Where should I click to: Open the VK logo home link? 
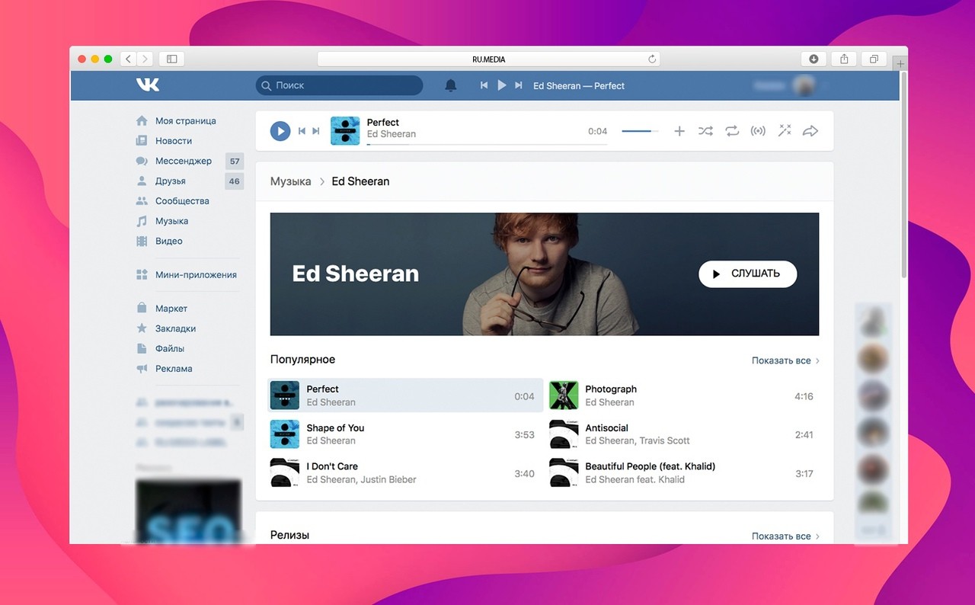pos(148,85)
